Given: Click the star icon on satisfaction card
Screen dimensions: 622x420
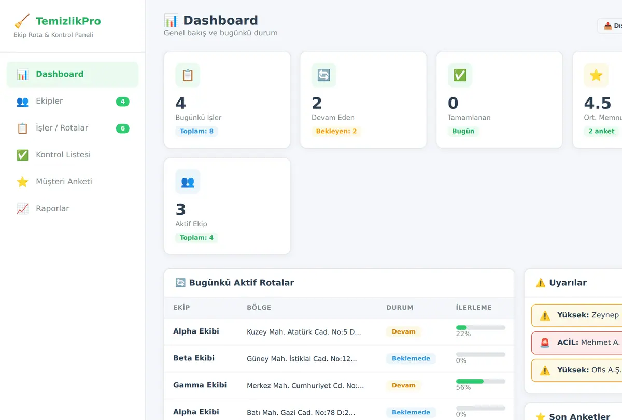Looking at the screenshot, I should tap(596, 75).
